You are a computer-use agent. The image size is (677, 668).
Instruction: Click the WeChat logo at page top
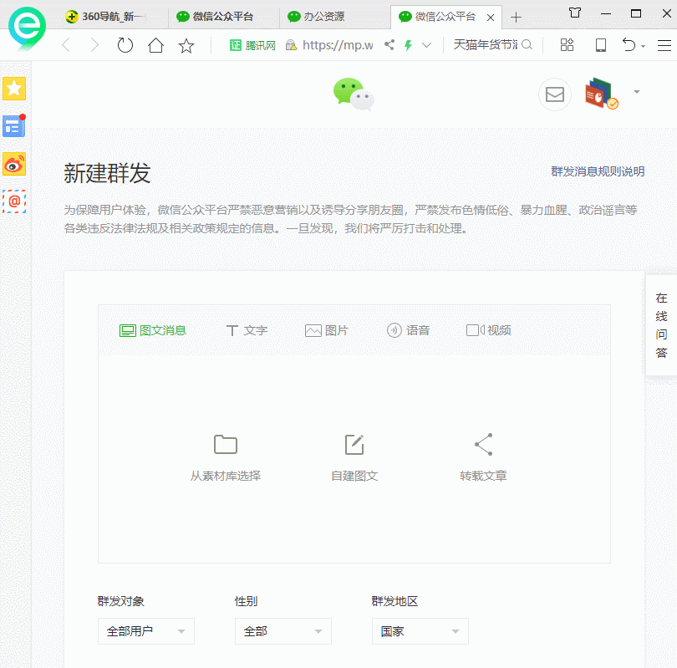point(353,94)
